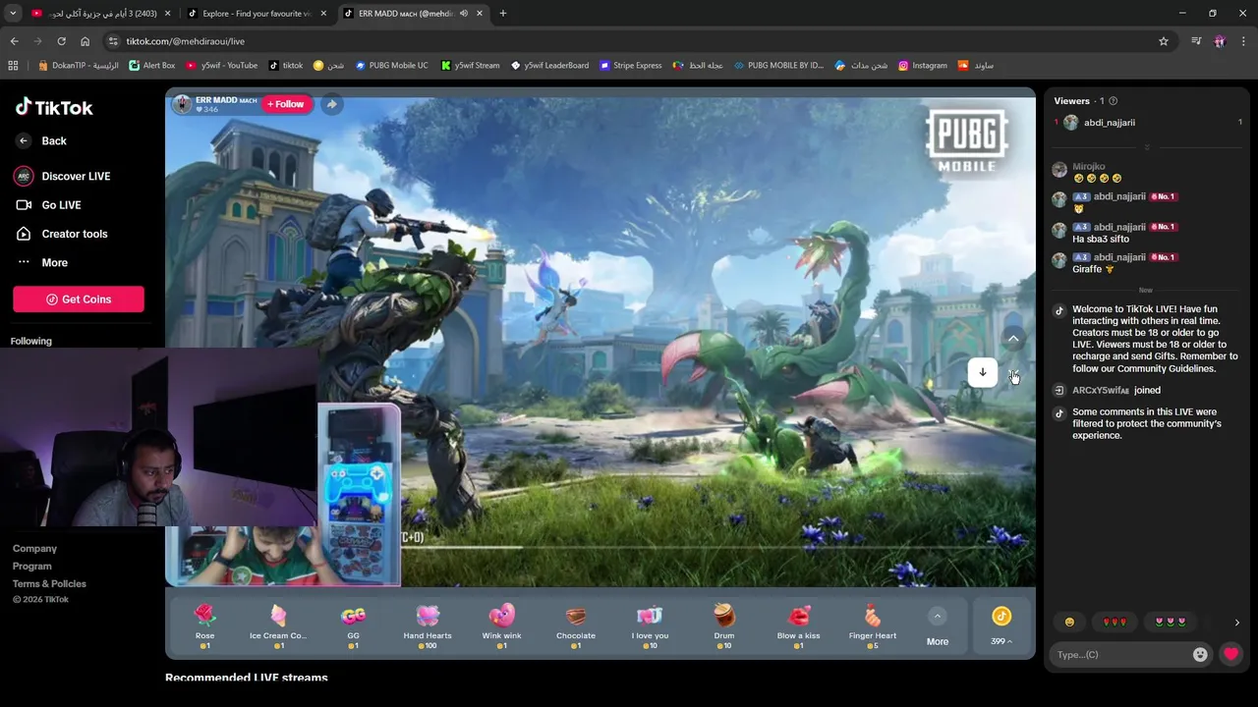Send the Hand Hearts gift

[428, 625]
